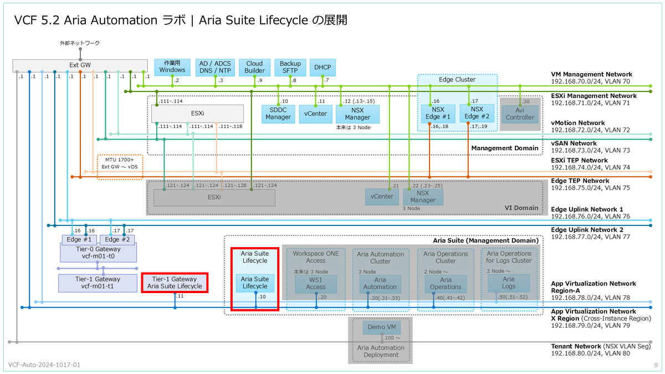Click the '本来は 3 Node' note under NSX Manager
This screenshot has height=374, width=665.
click(x=353, y=127)
